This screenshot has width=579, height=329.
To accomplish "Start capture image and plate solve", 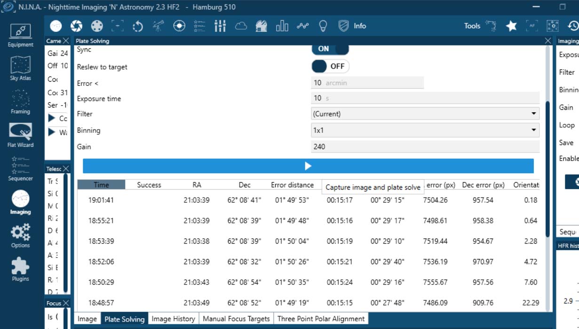I will [x=308, y=166].
